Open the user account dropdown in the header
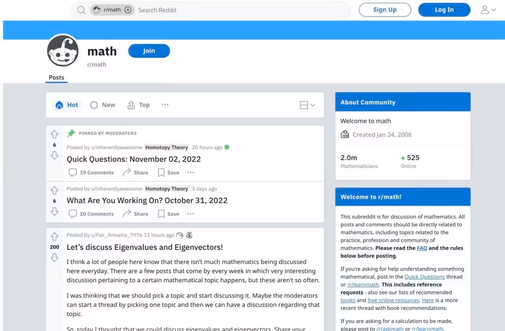This screenshot has height=331, width=505. point(488,10)
